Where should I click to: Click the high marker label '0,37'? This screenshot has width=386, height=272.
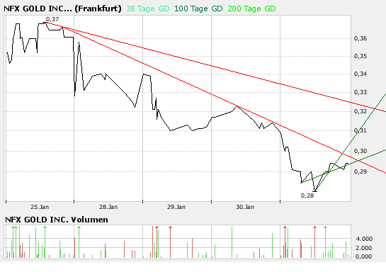click(x=52, y=19)
